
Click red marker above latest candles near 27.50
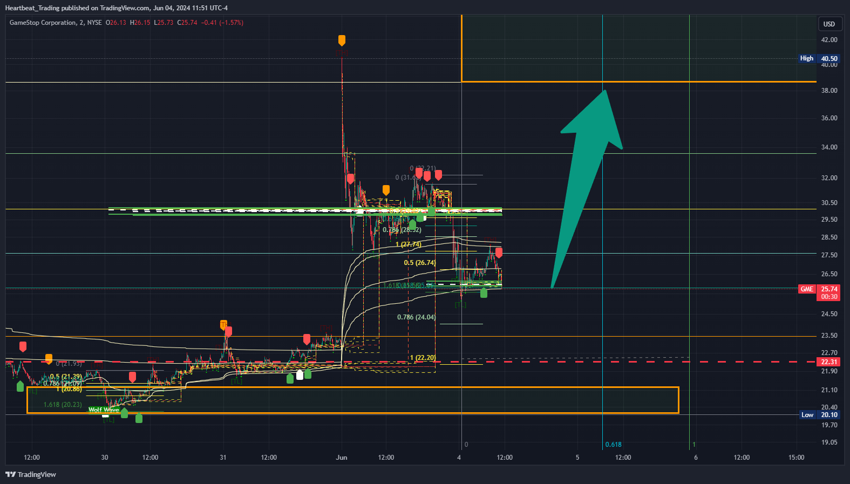[499, 253]
